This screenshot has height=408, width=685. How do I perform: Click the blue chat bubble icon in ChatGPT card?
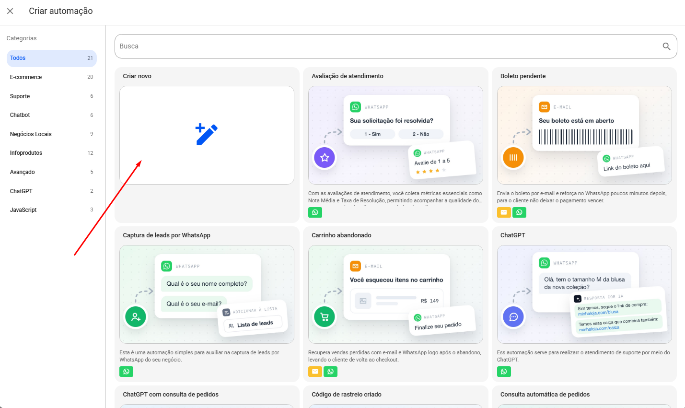point(513,316)
